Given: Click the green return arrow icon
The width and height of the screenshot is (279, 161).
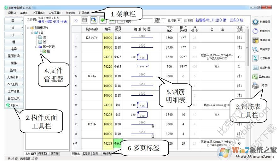Looking at the screenshot, I should click(103, 20).
